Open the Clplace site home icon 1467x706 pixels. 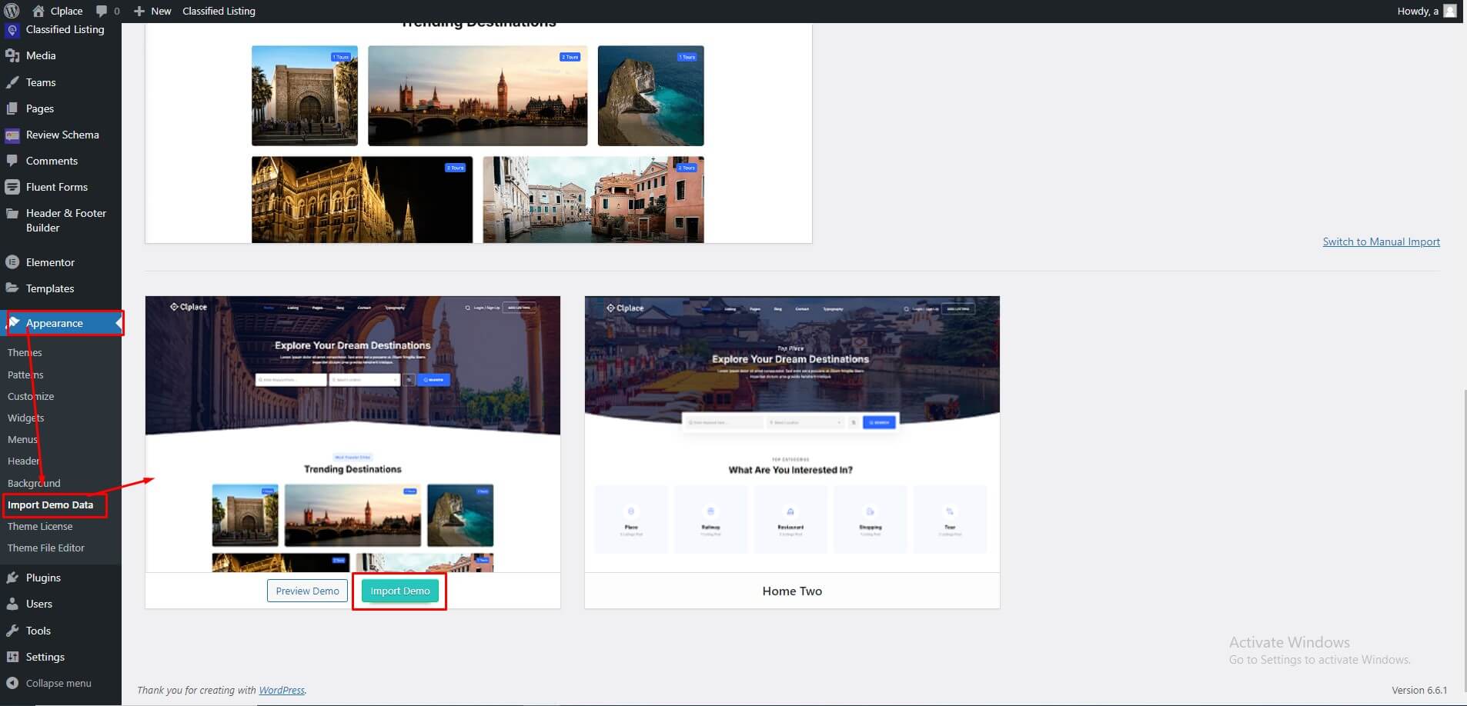tap(38, 11)
